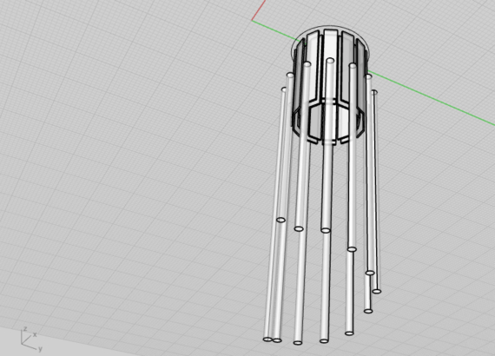Select the mid ring on the leftmost rod

(x=280, y=220)
